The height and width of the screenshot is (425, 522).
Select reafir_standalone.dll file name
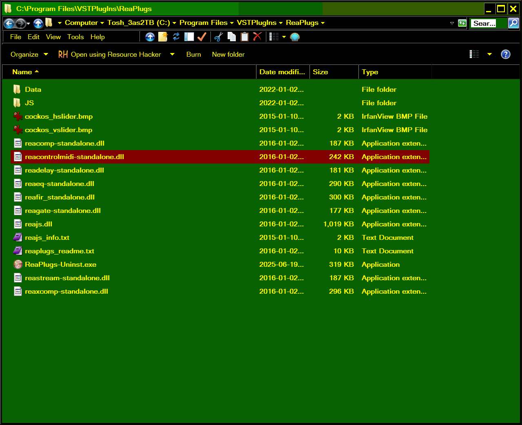point(60,197)
